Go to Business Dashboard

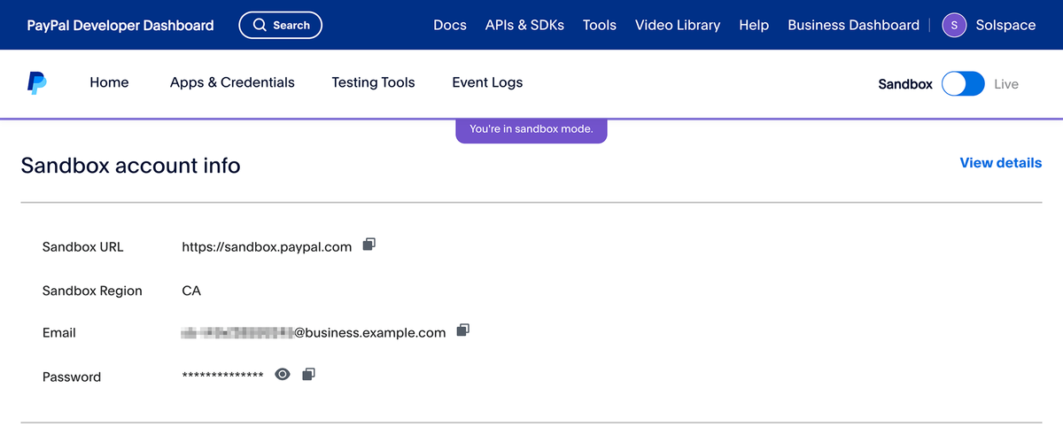853,25
